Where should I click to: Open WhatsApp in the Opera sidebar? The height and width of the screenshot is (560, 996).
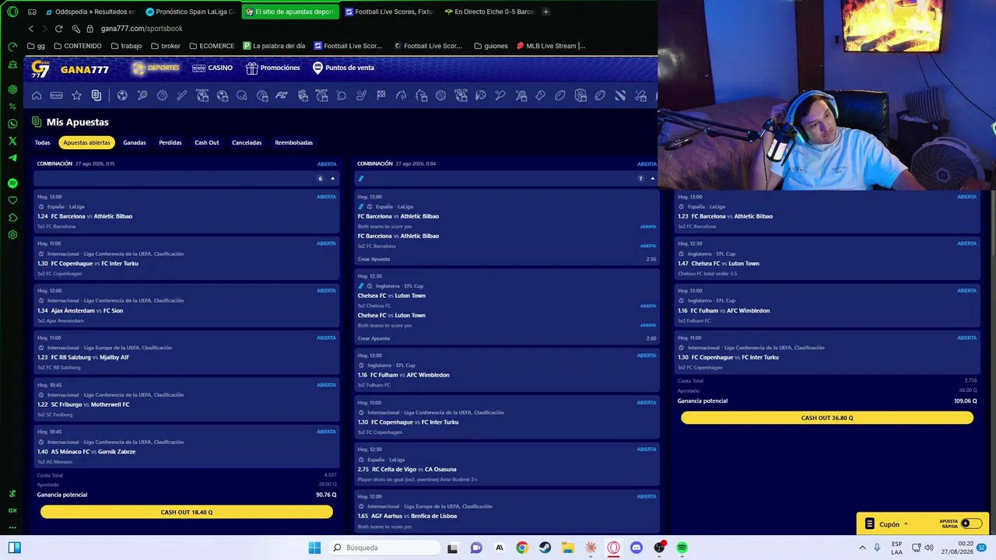click(x=12, y=124)
